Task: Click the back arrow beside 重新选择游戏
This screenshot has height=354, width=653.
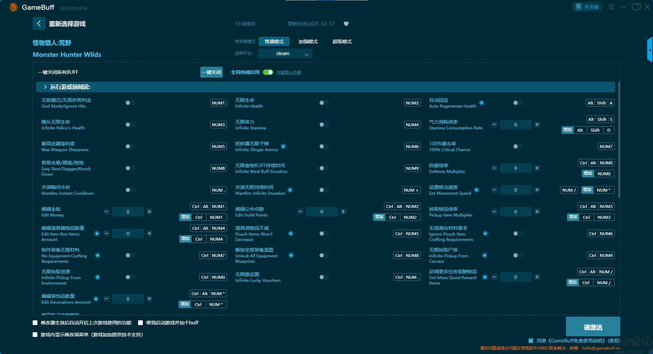Action: [x=39, y=23]
